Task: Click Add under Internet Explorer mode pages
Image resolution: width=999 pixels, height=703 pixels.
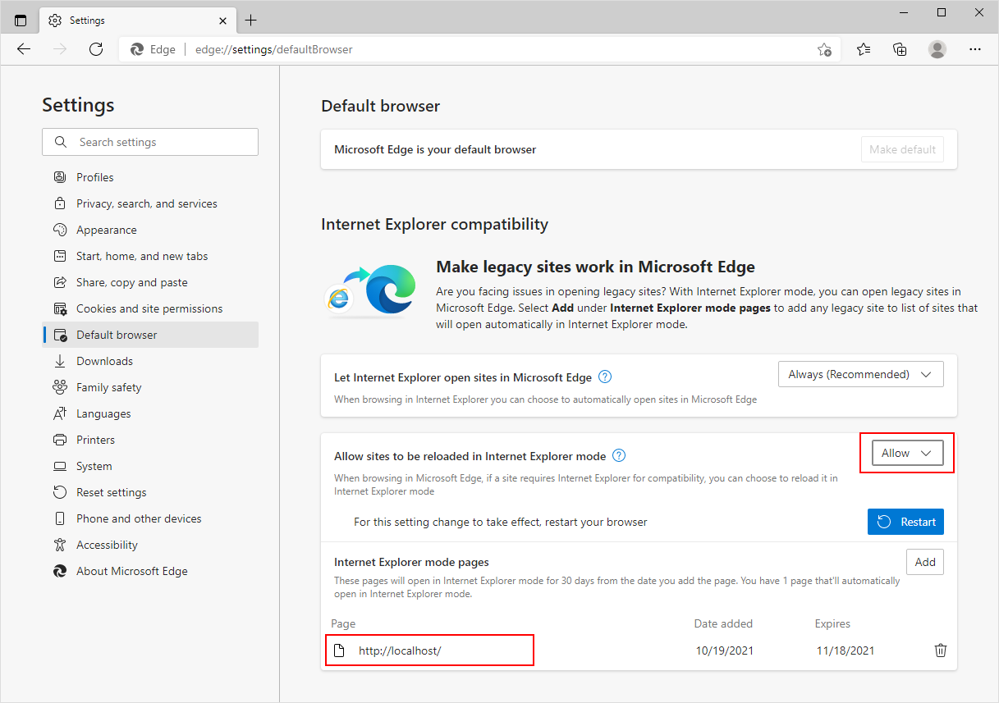Action: click(x=925, y=562)
